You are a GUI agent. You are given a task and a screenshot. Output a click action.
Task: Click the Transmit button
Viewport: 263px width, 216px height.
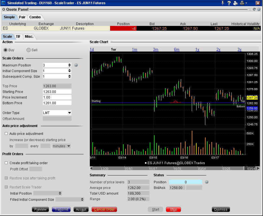61,210
